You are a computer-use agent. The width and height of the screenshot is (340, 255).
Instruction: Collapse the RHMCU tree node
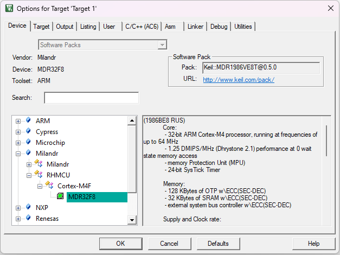tap(29, 175)
